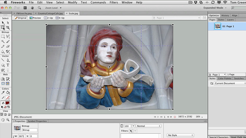Switch to Full Screen with Menus mode
Viewport: 246px width, 138px height.
tap(5, 114)
